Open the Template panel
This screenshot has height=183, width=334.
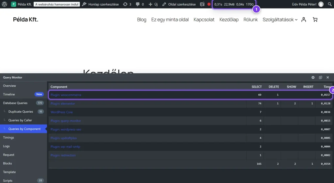click(23, 172)
